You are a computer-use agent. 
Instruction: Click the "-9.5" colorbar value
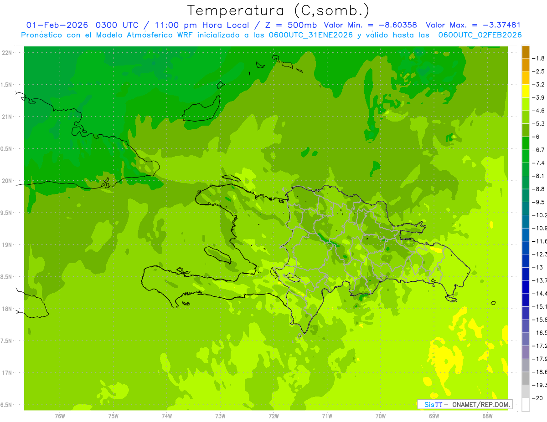538,202
